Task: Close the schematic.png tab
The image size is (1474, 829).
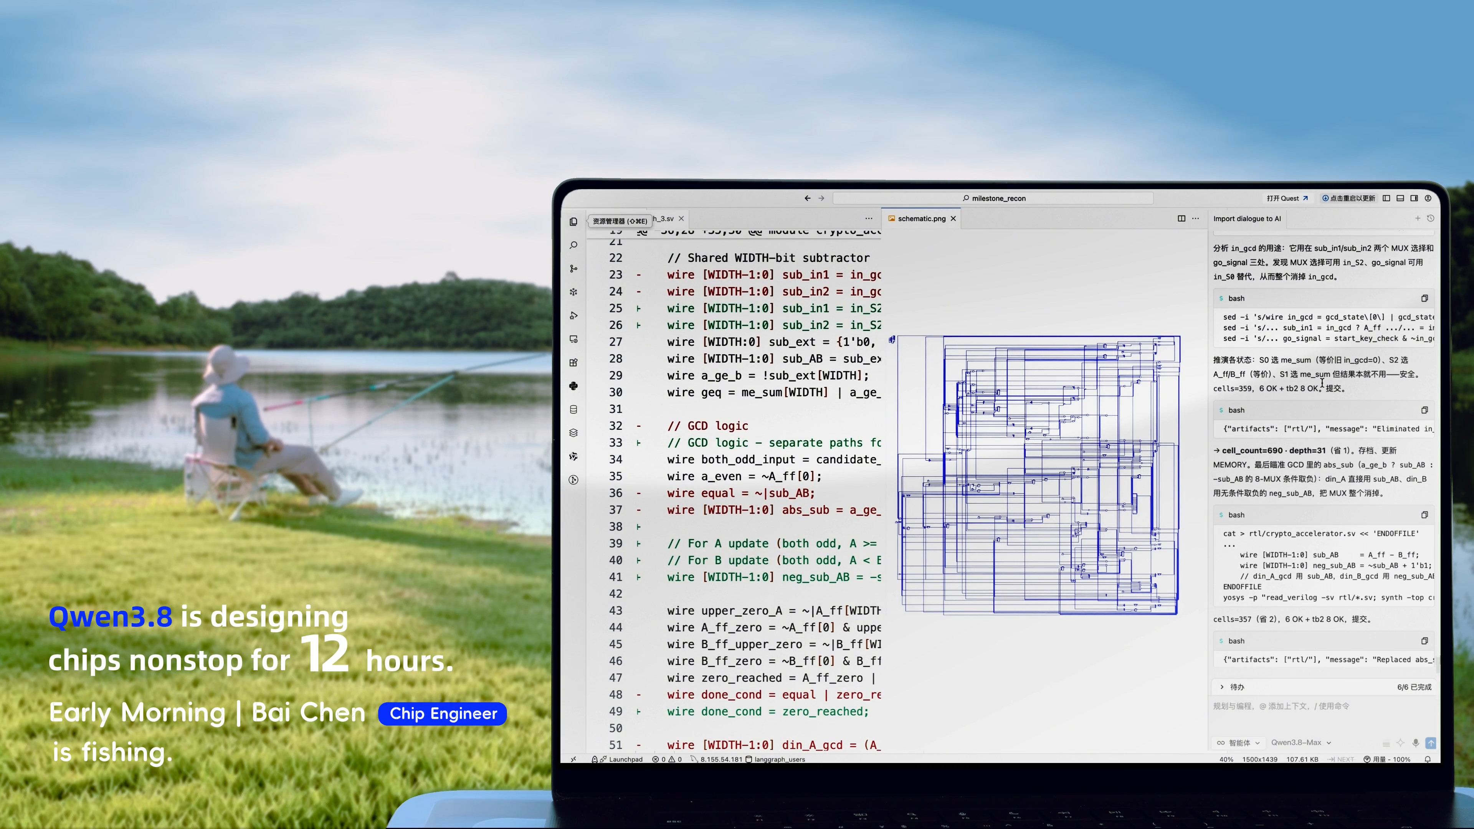Action: coord(953,218)
